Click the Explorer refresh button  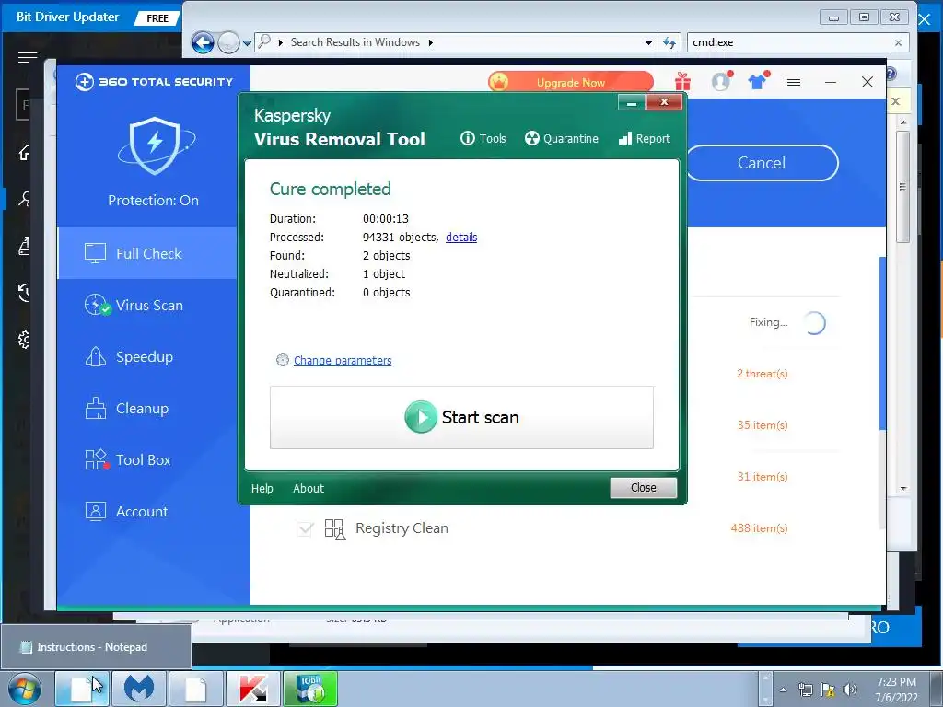coord(669,42)
